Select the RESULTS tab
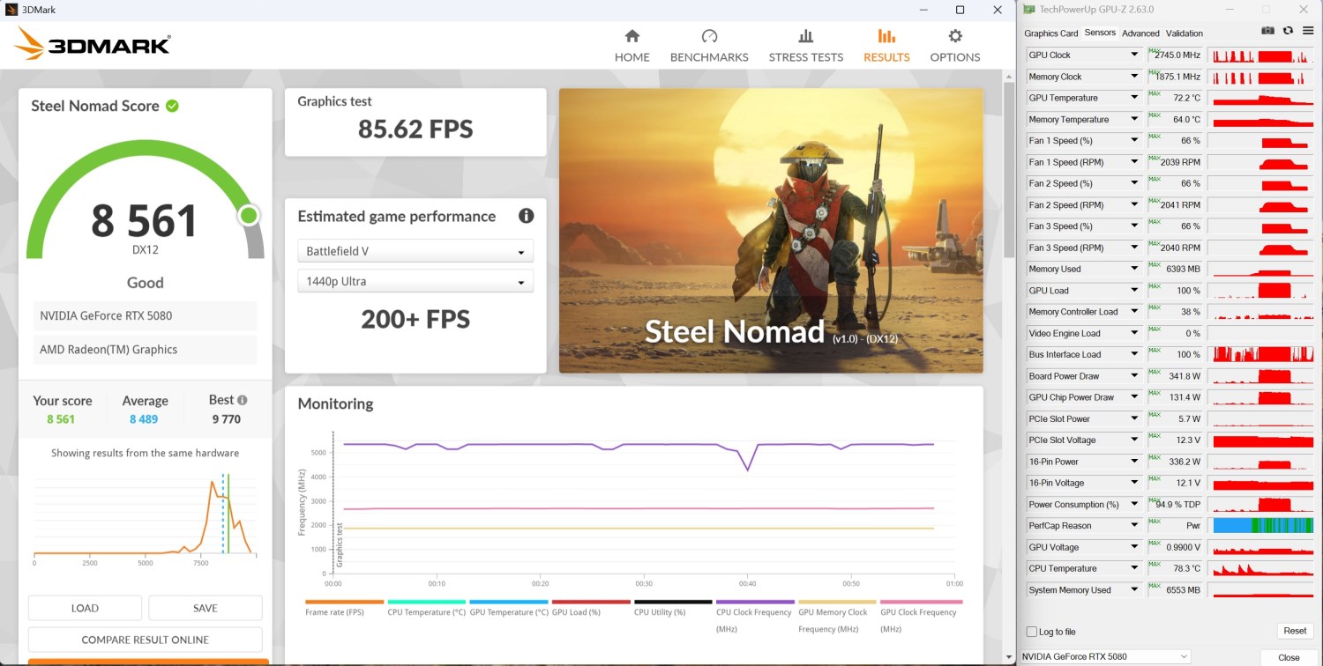This screenshot has height=666, width=1323. 886,46
